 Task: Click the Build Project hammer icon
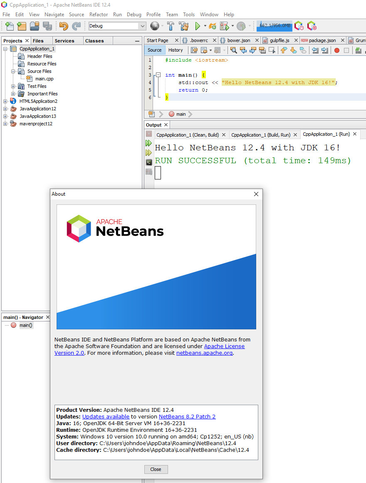(171, 26)
